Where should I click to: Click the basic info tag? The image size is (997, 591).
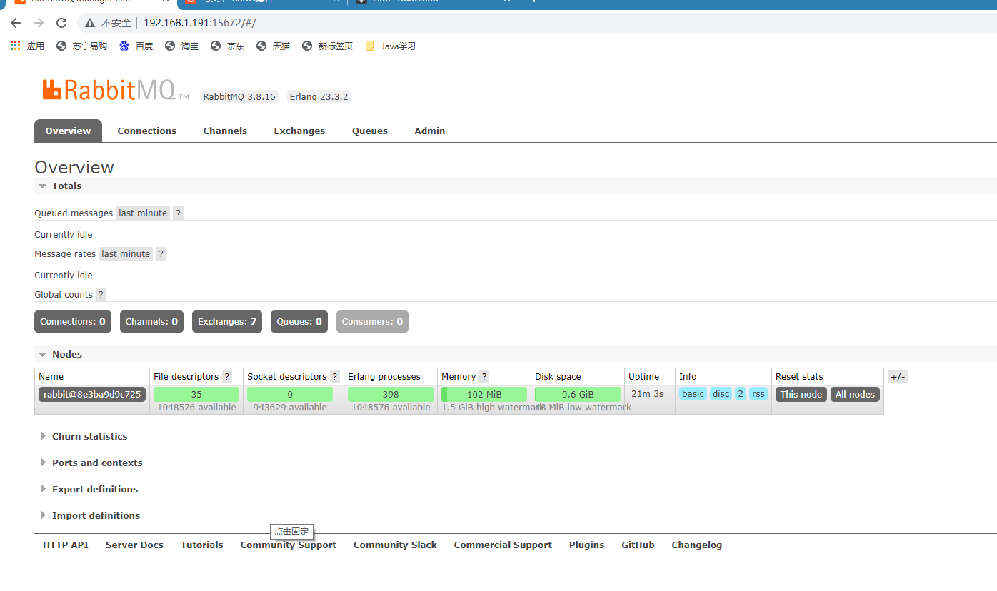(693, 394)
